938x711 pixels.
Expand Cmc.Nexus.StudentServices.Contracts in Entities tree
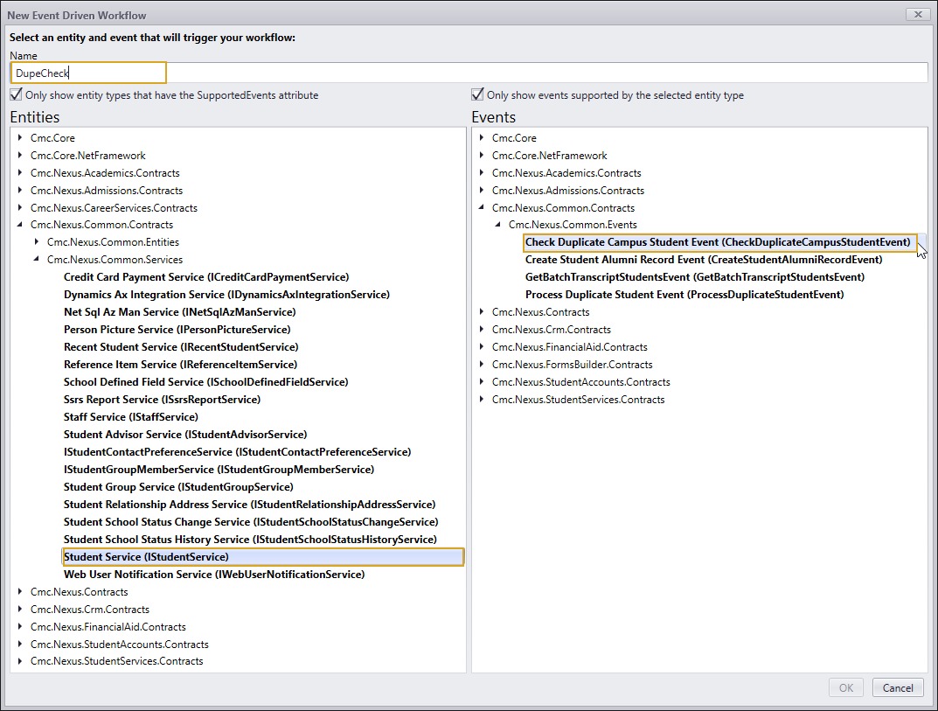[20, 661]
